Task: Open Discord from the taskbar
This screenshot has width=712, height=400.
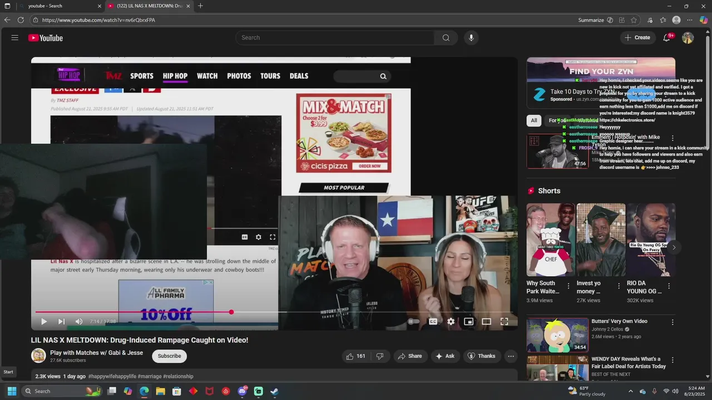Action: coord(243,391)
